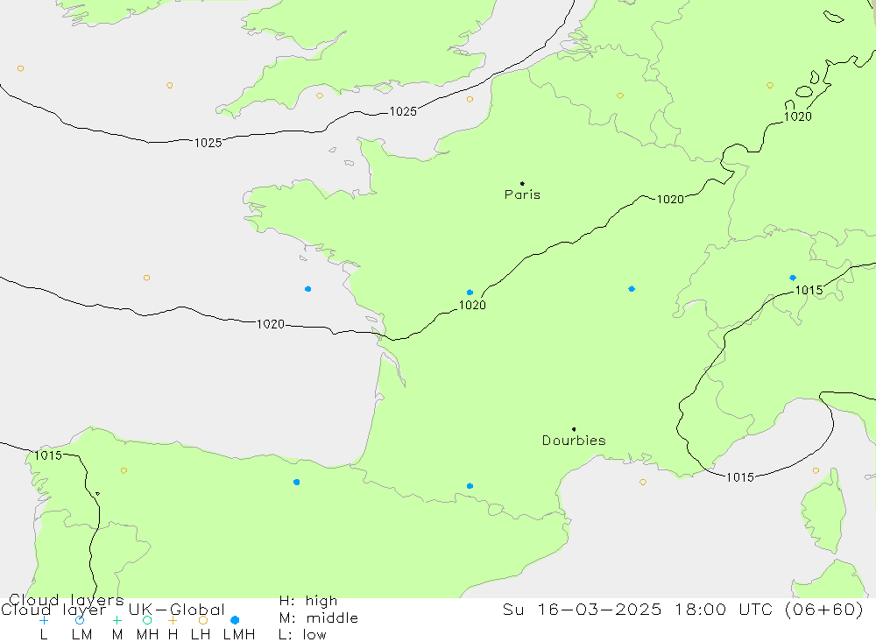The image size is (876, 642).
Task: Click the 1020 isobar label in northeastern France
Action: 670,200
